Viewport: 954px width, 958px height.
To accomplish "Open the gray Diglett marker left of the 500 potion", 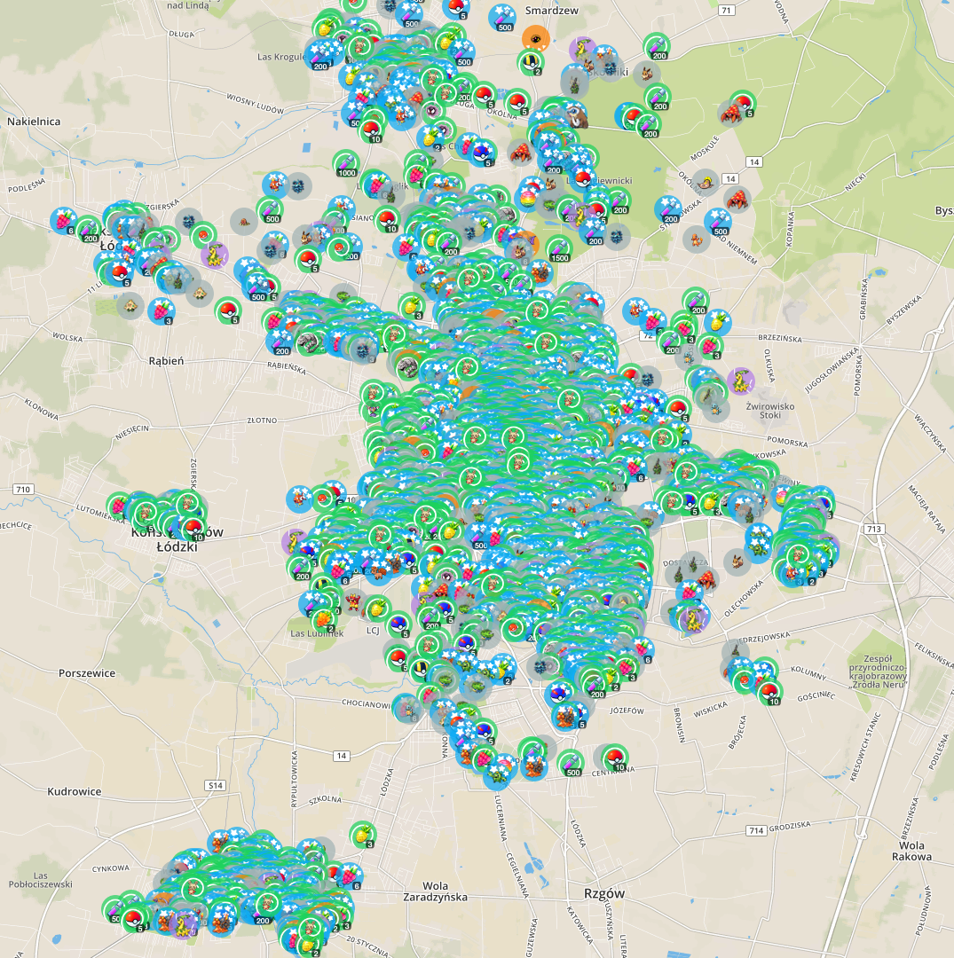I will click(x=244, y=221).
